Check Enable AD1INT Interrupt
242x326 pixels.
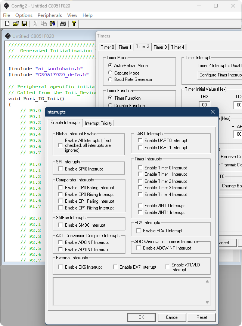[x=60, y=249]
